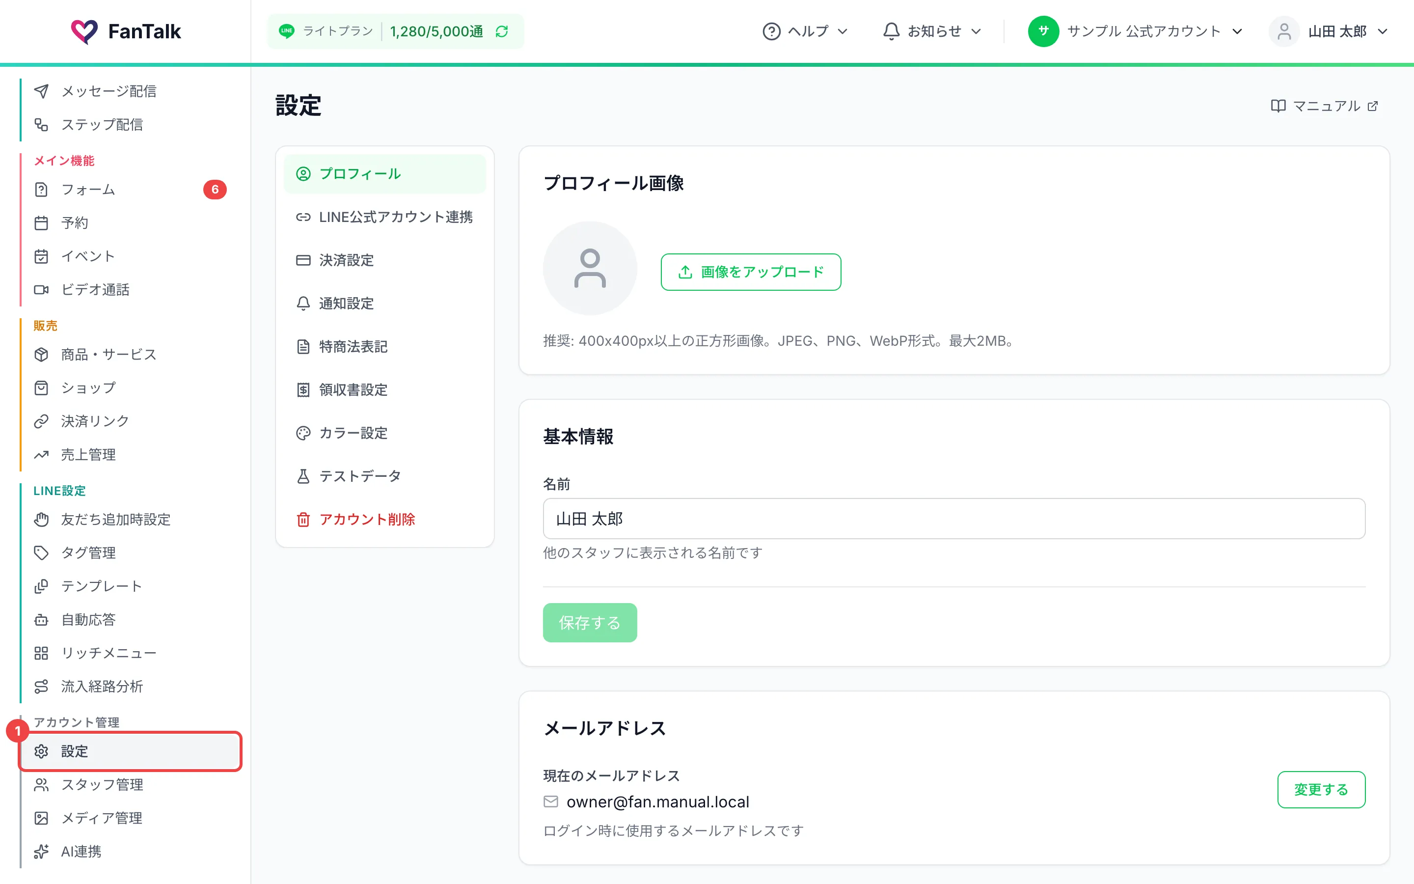Click the 保存する button

(590, 623)
